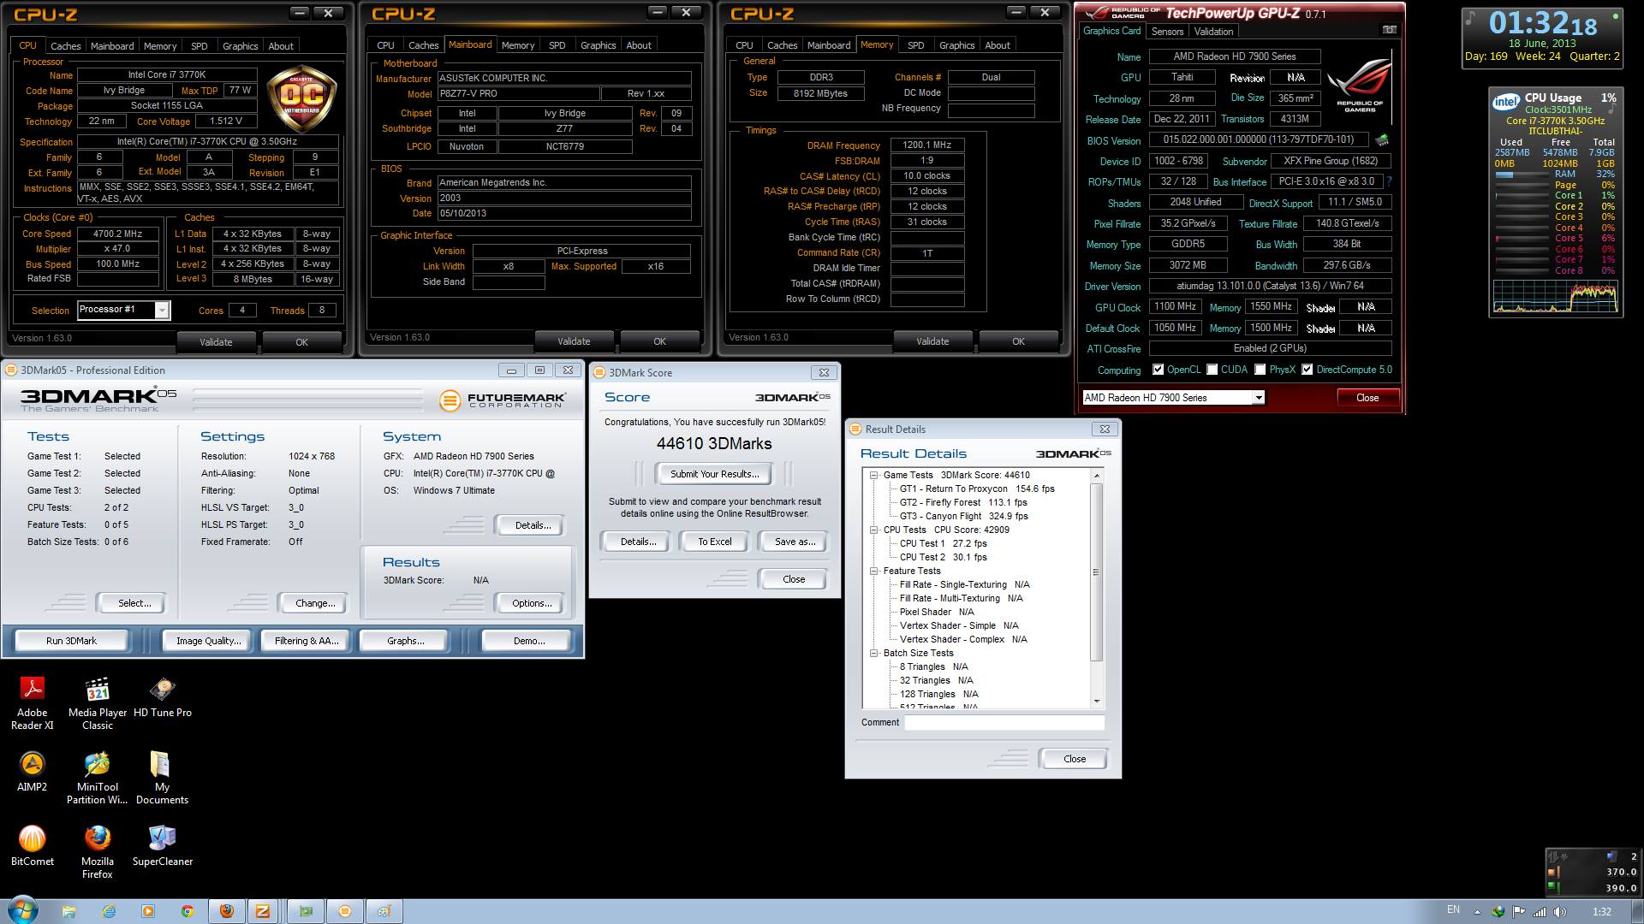Viewport: 1644px width, 924px height.
Task: Click the GPU-Z screenshot camera icon
Action: [1389, 30]
